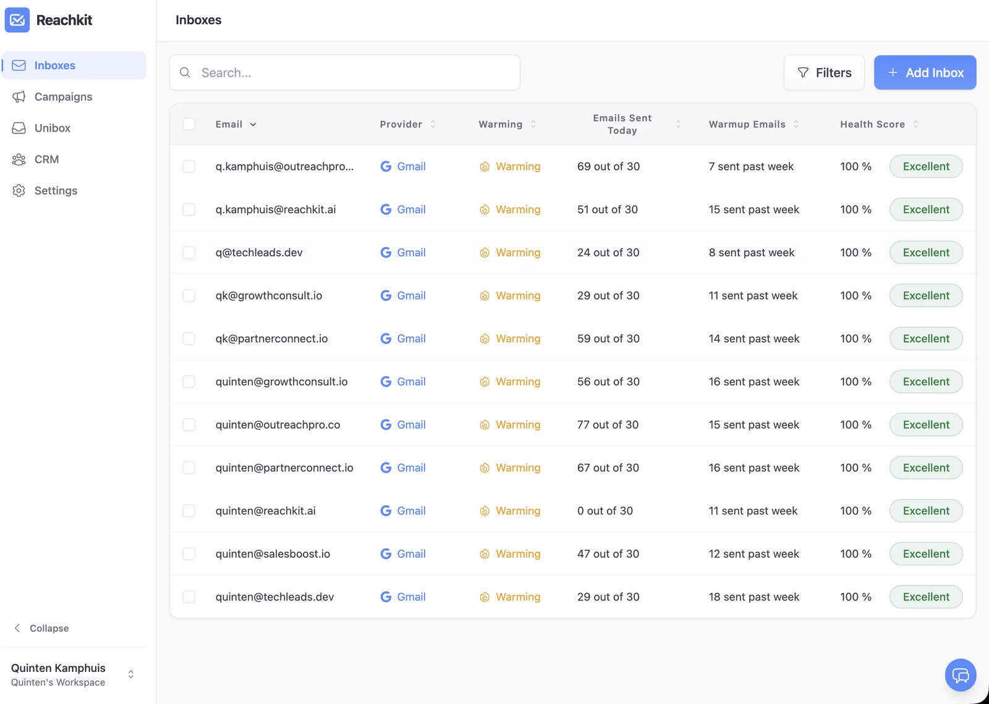This screenshot has width=989, height=704.
Task: Tick the select-all checkbox in table header
Action: (189, 124)
